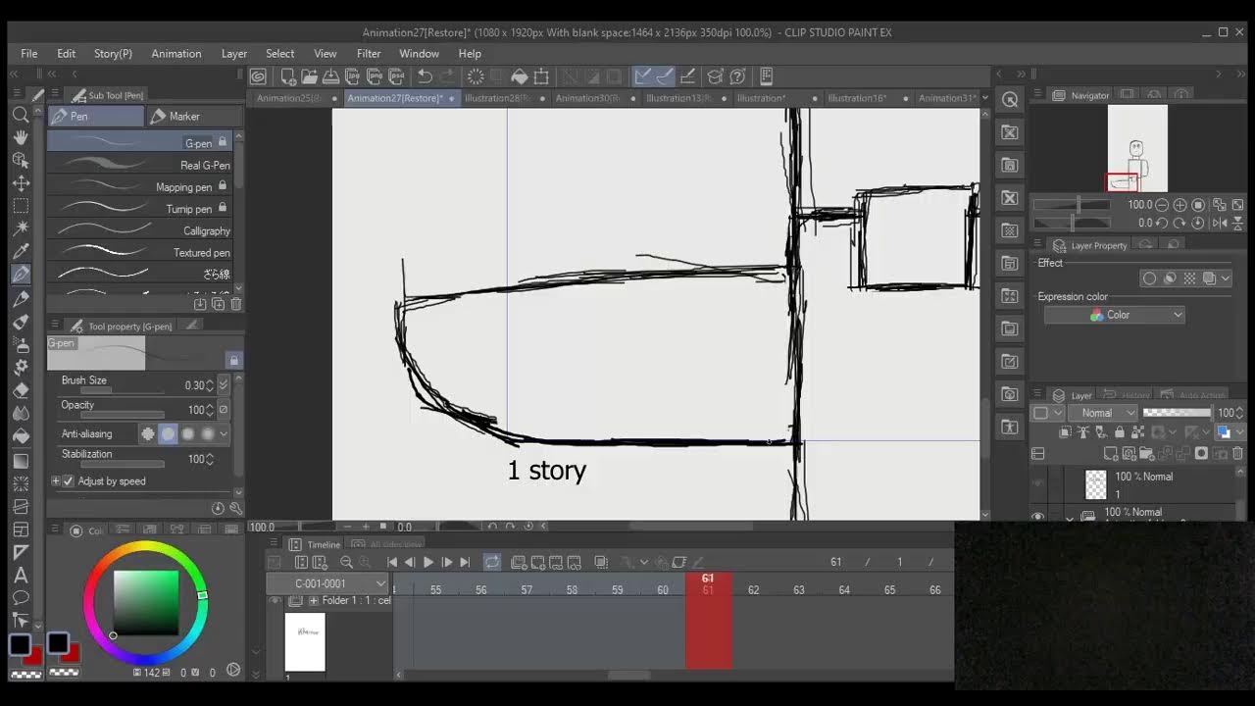
Task: Select the Calligraphy sub tool
Action: (140, 230)
